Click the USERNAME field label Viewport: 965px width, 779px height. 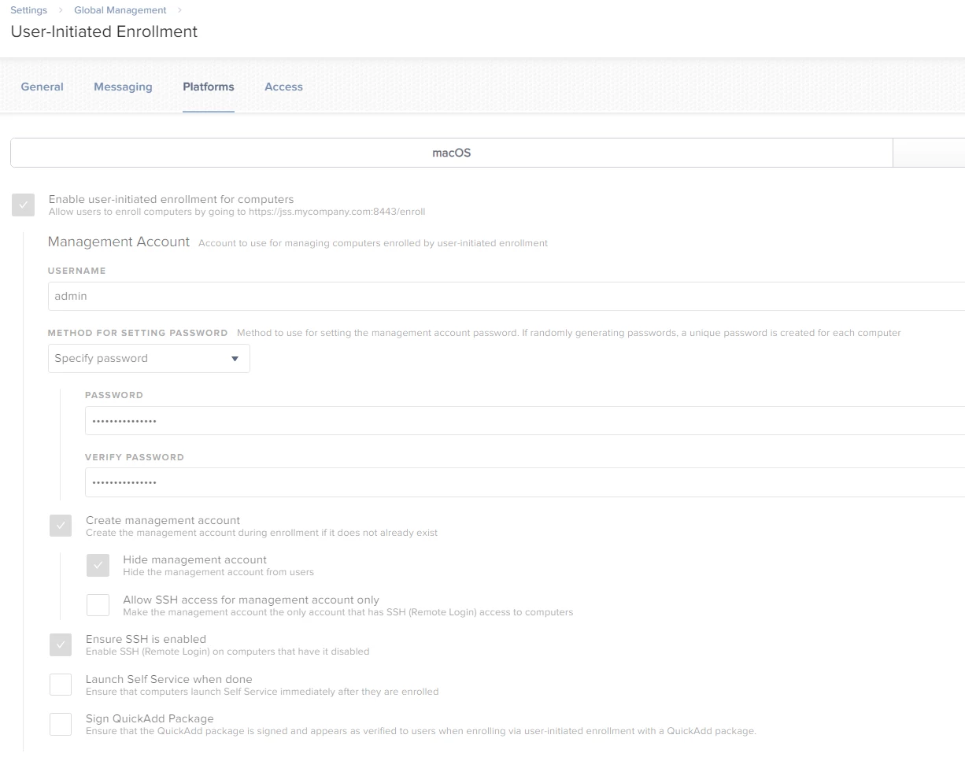pos(76,271)
